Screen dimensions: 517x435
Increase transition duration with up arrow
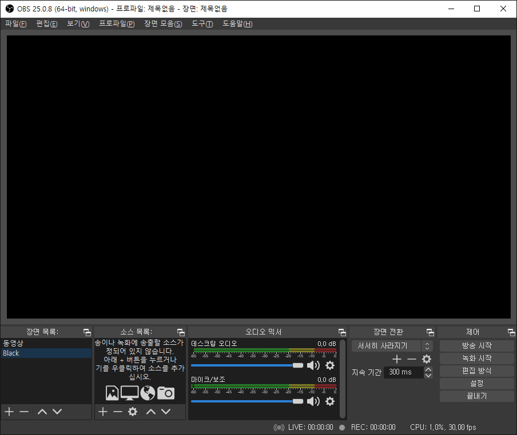pyautogui.click(x=428, y=369)
